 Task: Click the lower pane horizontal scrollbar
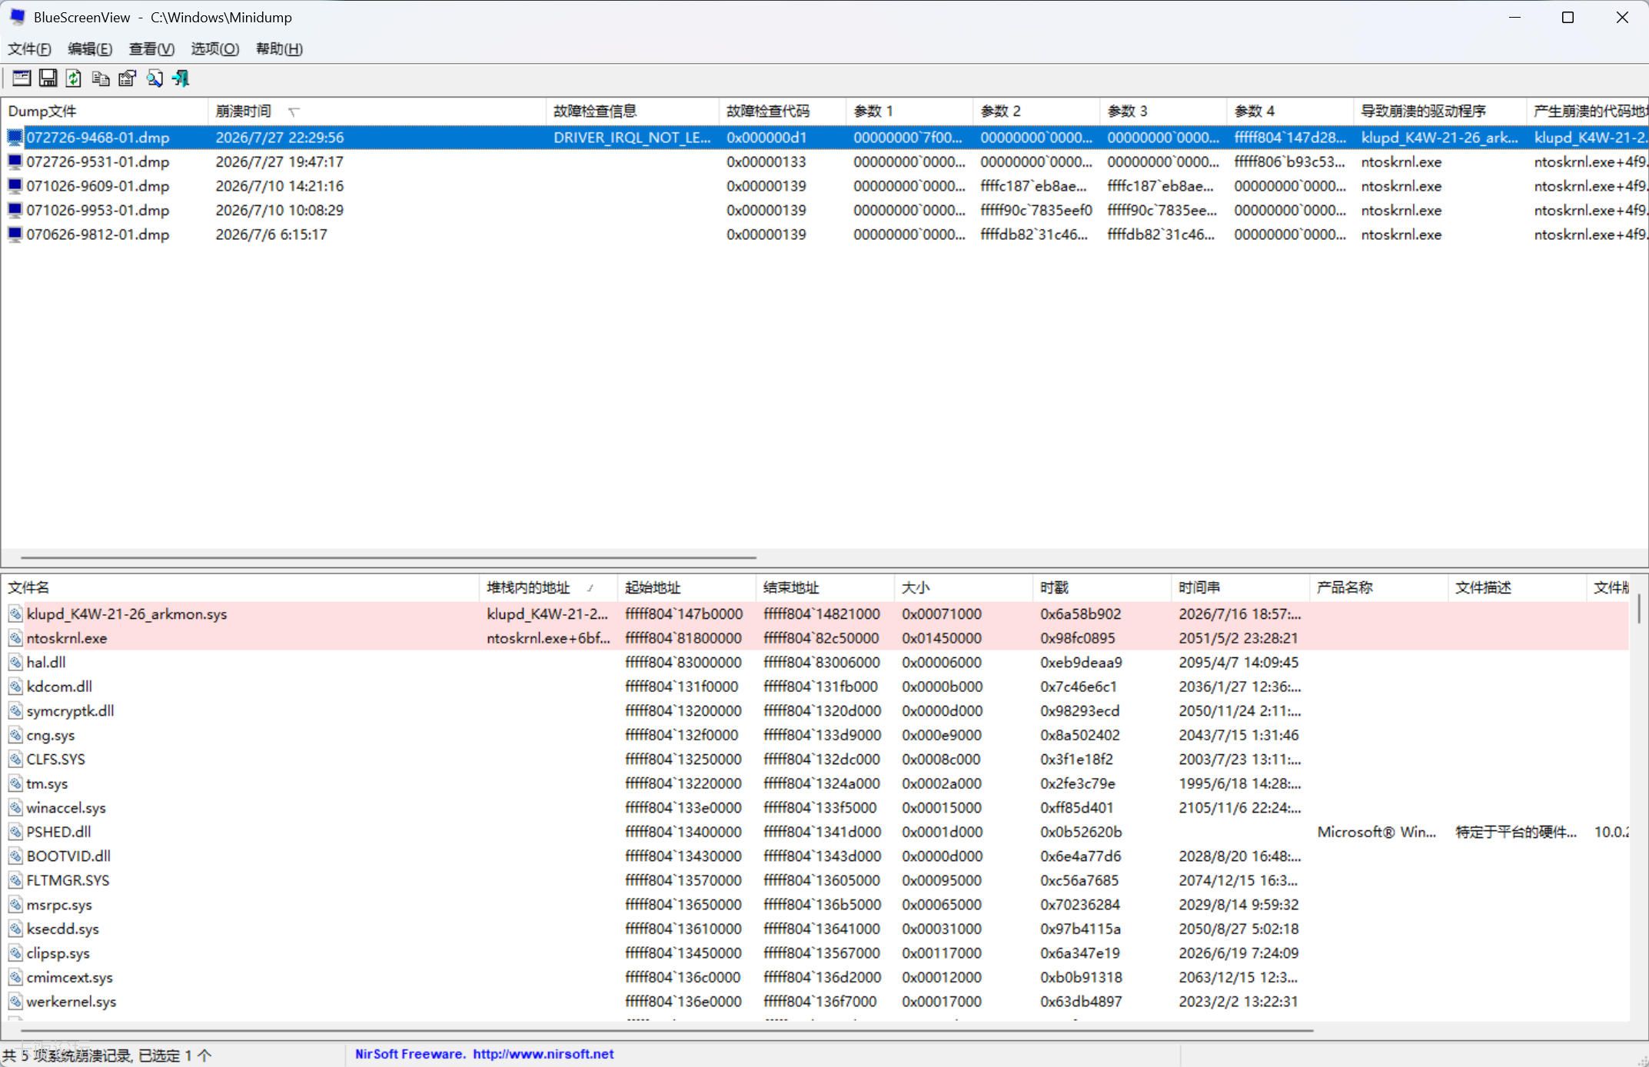[667, 1029]
